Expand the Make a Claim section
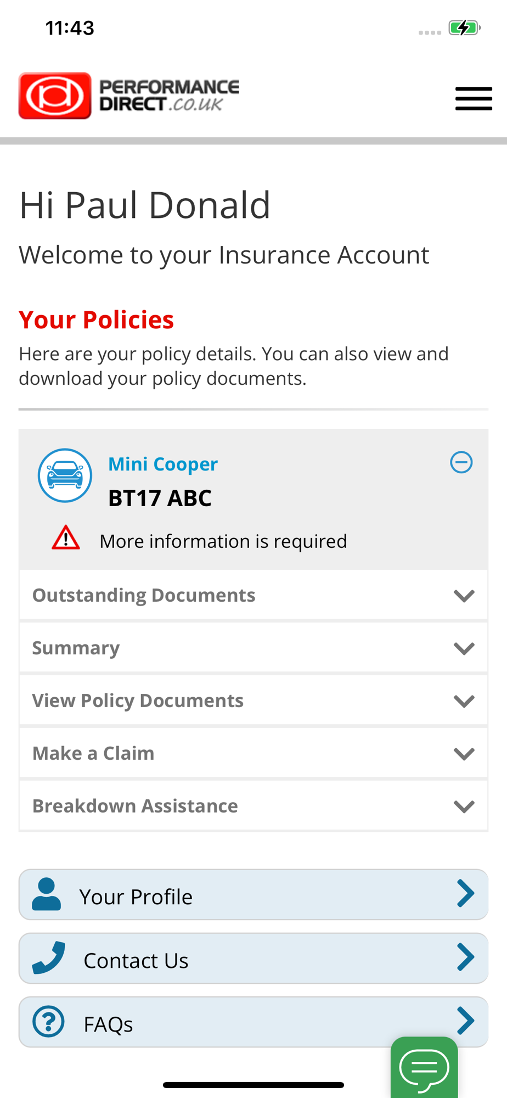507x1098 pixels. point(253,753)
